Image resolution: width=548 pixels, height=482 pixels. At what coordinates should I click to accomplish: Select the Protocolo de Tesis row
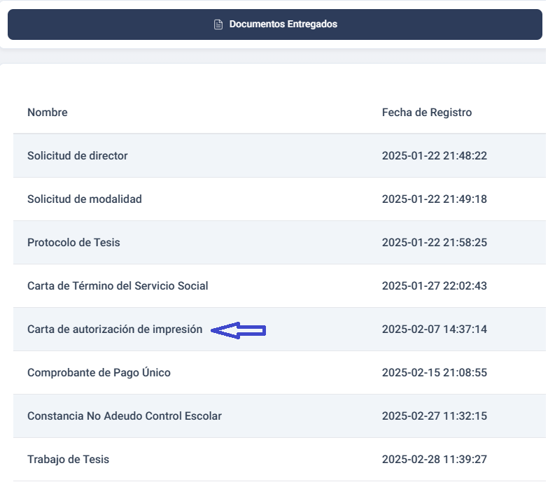pos(73,243)
